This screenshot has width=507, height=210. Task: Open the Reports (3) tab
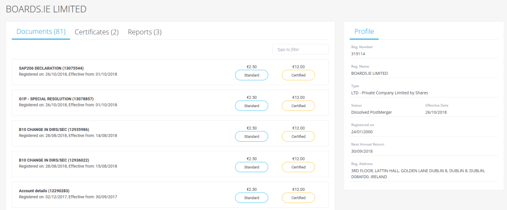145,32
